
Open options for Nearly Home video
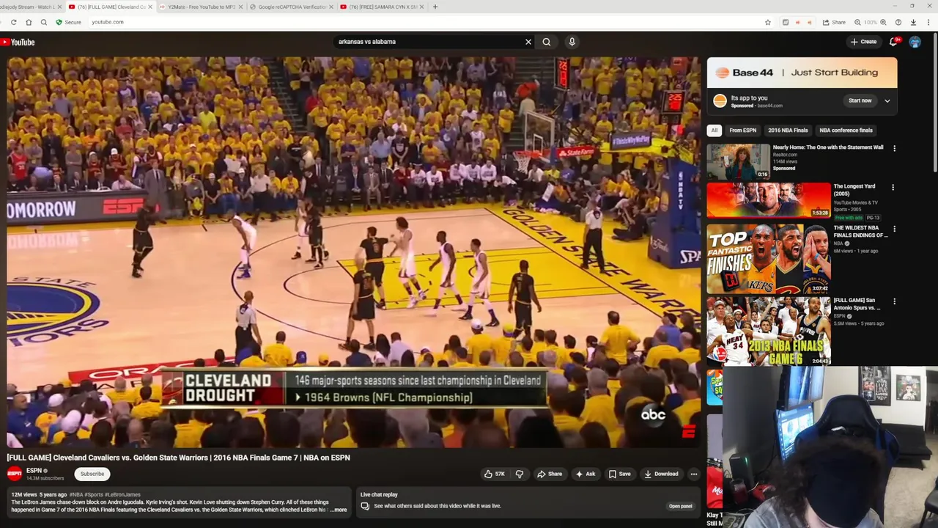894,148
